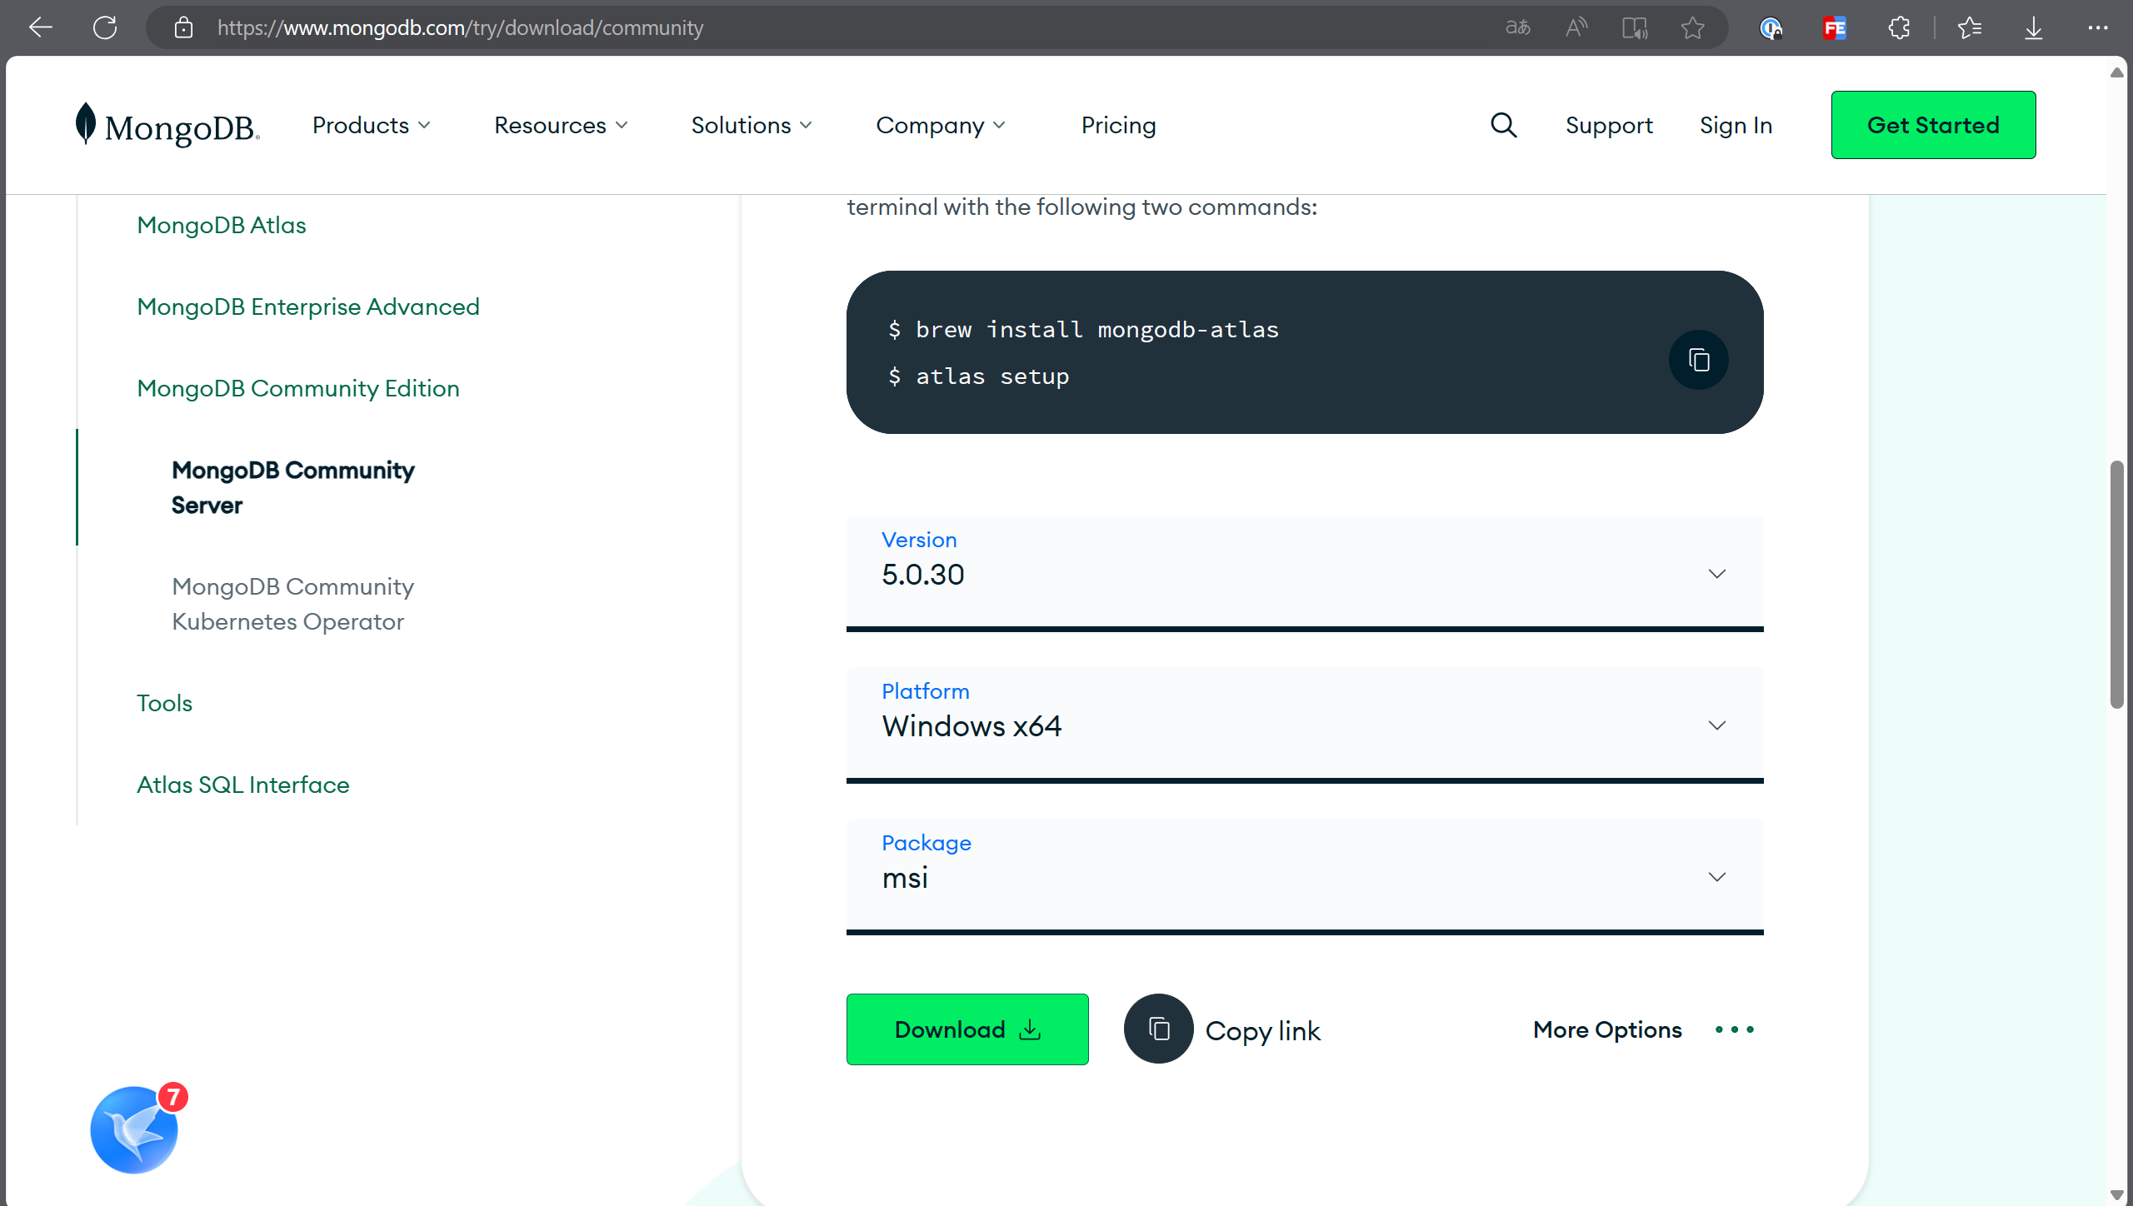Click the round Copy link icon
Image resolution: width=2133 pixels, height=1206 pixels.
pos(1158,1029)
